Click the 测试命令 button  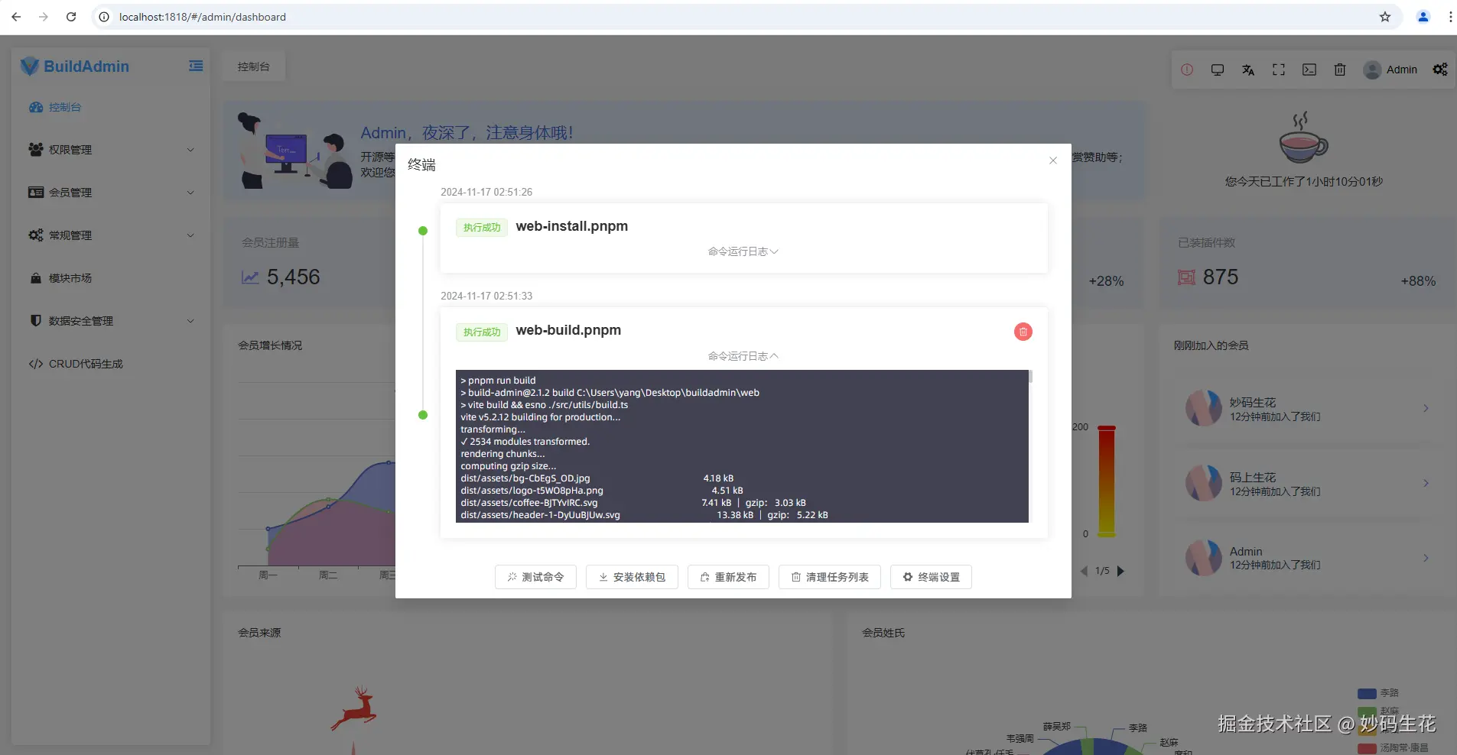tap(535, 577)
